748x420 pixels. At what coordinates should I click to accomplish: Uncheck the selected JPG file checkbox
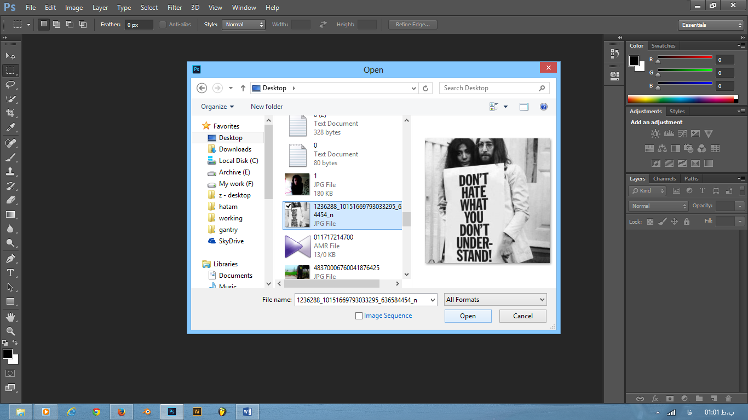pos(289,206)
